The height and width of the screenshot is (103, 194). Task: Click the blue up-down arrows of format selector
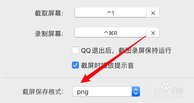[136, 91]
